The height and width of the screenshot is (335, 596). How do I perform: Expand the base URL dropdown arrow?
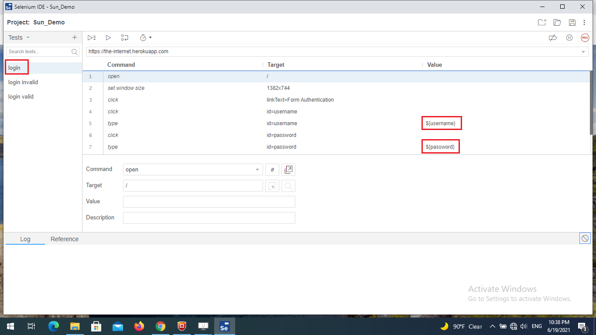pyautogui.click(x=584, y=52)
